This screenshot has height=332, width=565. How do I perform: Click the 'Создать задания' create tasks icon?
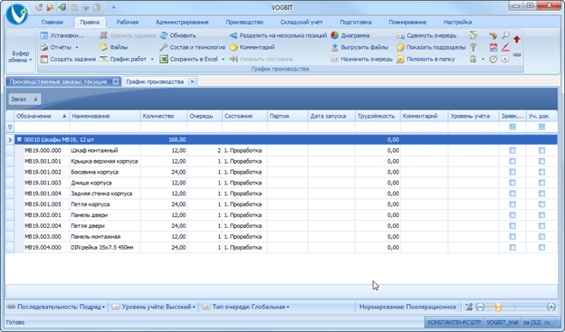tap(44, 59)
